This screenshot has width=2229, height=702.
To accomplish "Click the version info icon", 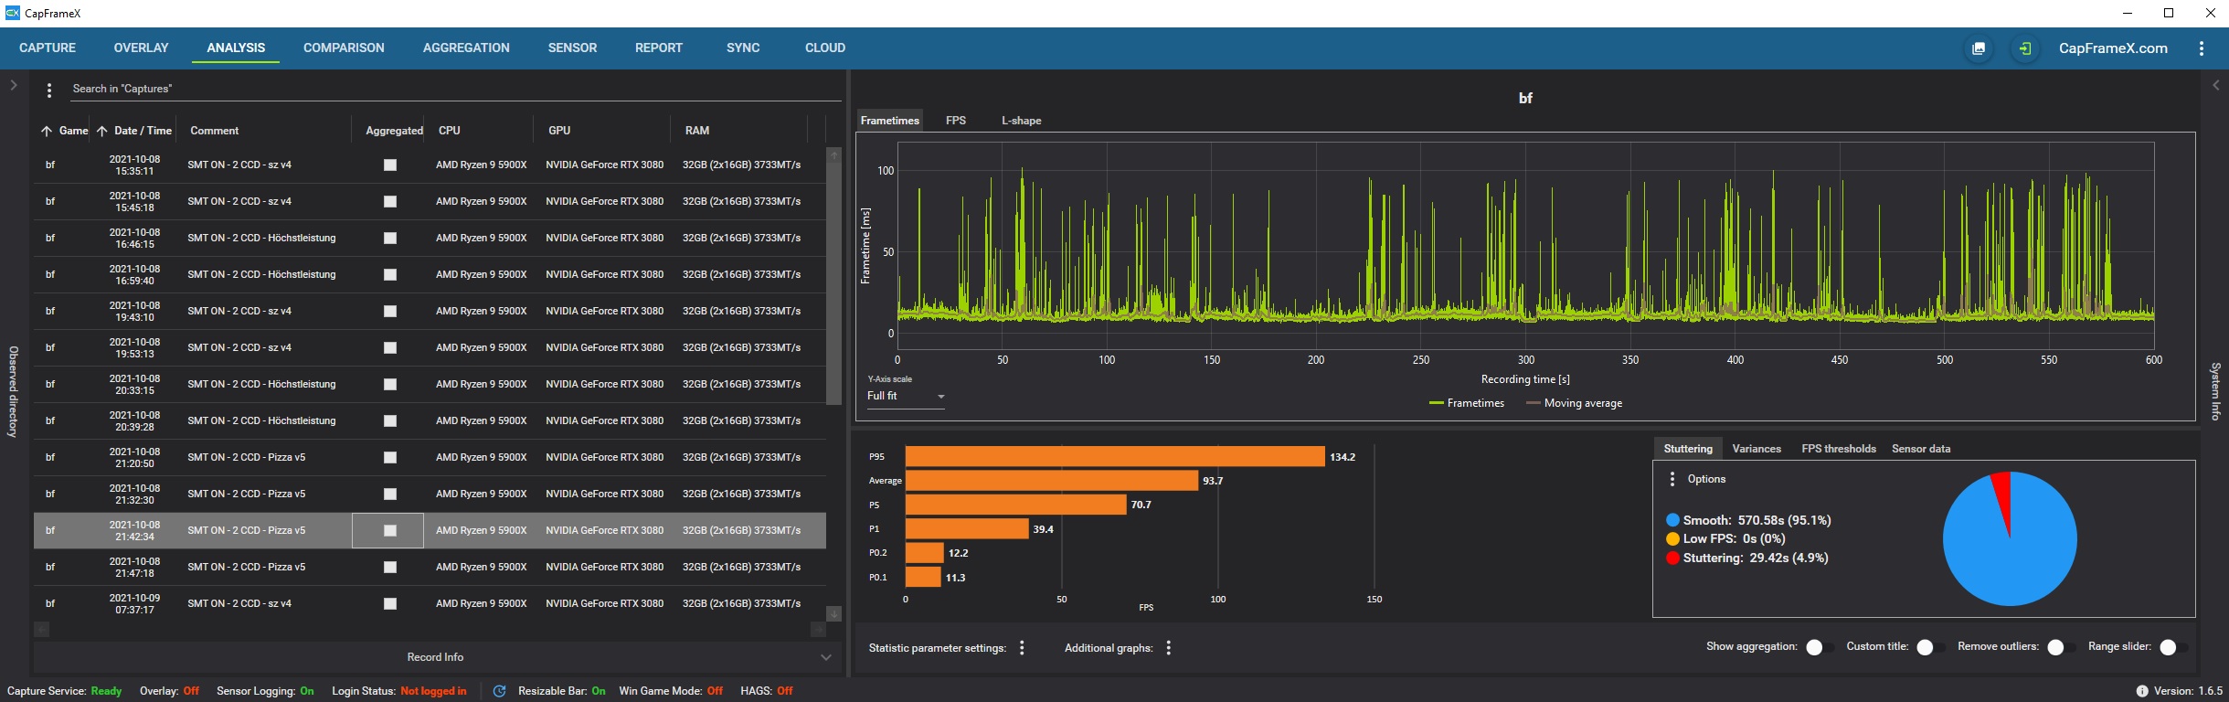I will point(2142,691).
